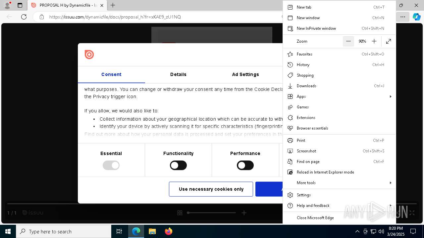This screenshot has width=424, height=238.
Task: Show hidden system tray icons
Action: [x=357, y=231]
